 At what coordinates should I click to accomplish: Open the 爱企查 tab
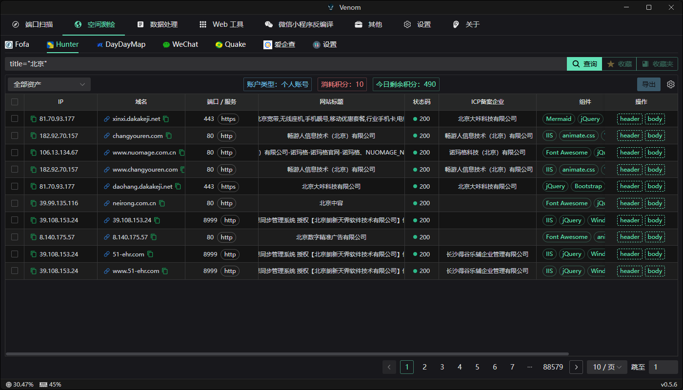point(280,44)
